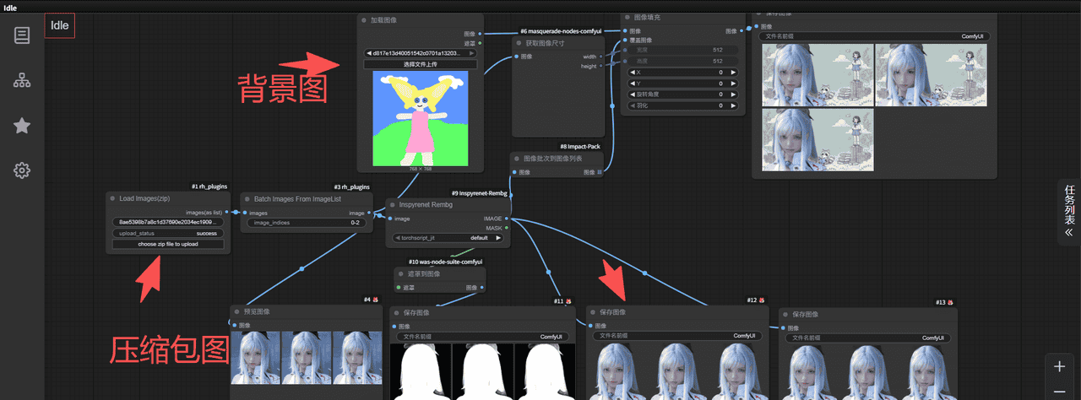
Task: Click the minus zoom-out button
Action: point(1059,392)
